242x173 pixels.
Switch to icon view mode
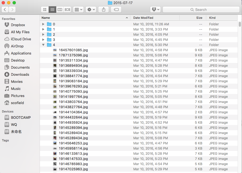(45, 10)
